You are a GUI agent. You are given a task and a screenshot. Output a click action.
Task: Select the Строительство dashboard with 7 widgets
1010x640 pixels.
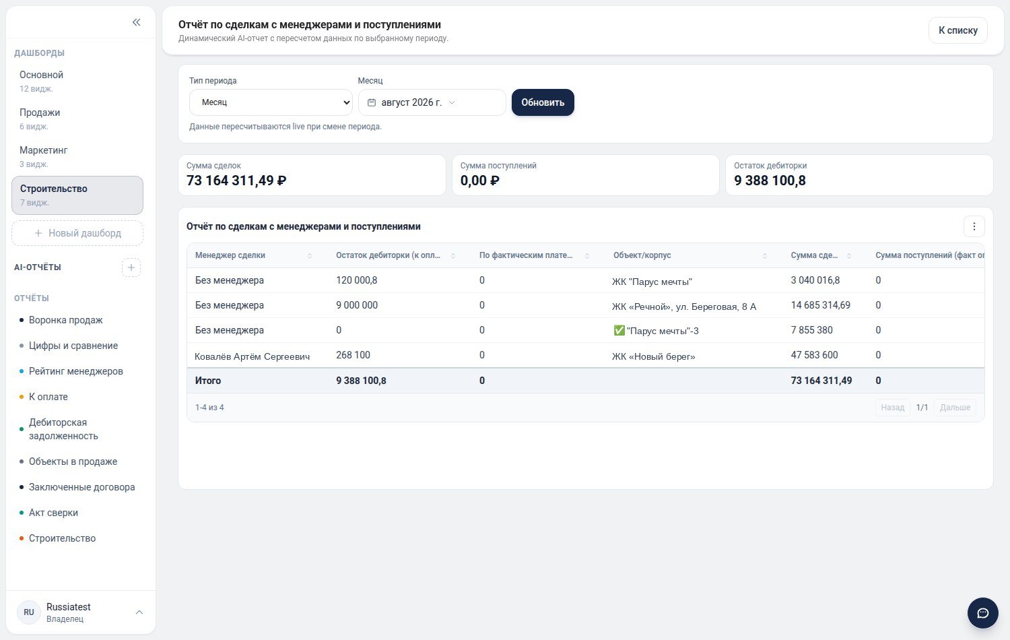pos(77,195)
